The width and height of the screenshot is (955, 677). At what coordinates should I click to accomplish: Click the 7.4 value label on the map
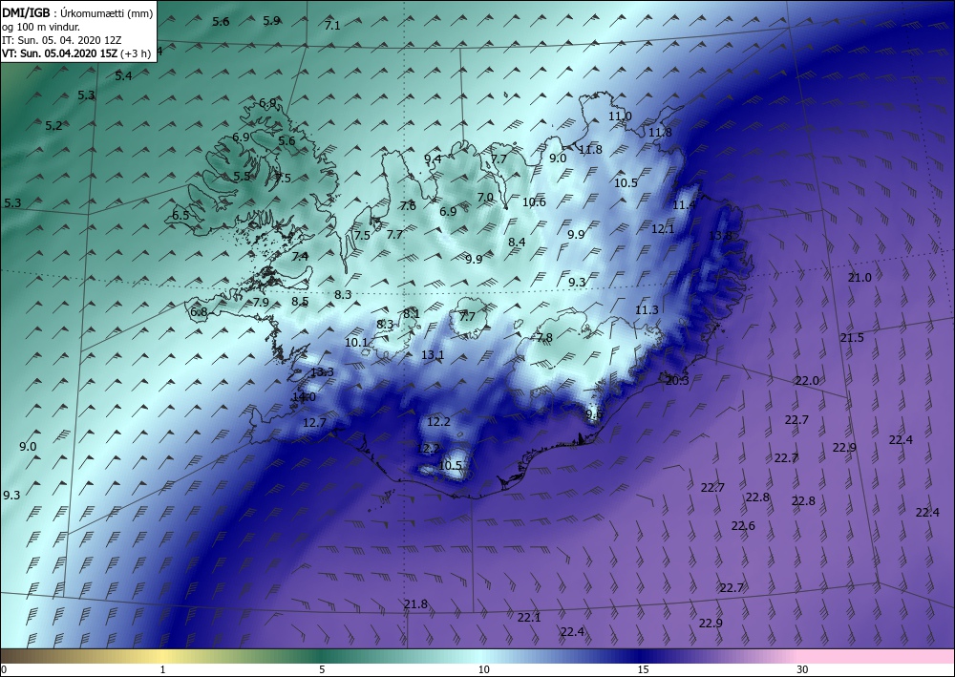(300, 256)
